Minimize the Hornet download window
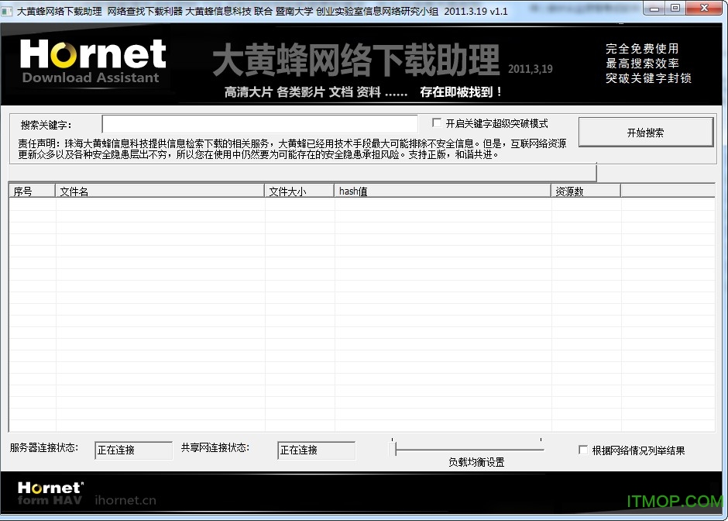728x521 pixels. (x=654, y=8)
